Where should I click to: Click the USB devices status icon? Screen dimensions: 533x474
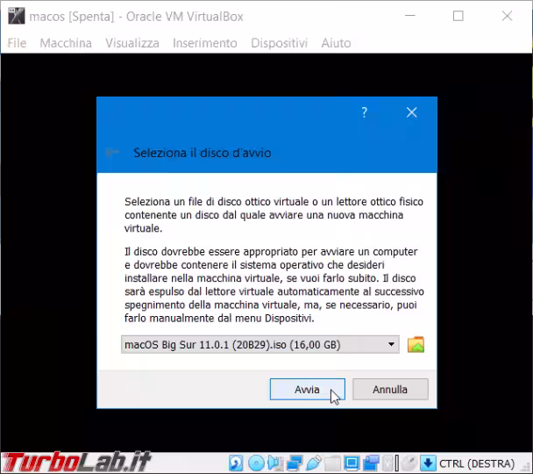point(314,463)
